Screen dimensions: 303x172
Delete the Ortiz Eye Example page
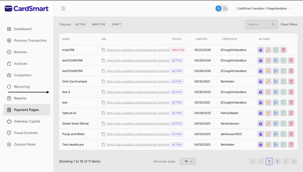pos(291,81)
